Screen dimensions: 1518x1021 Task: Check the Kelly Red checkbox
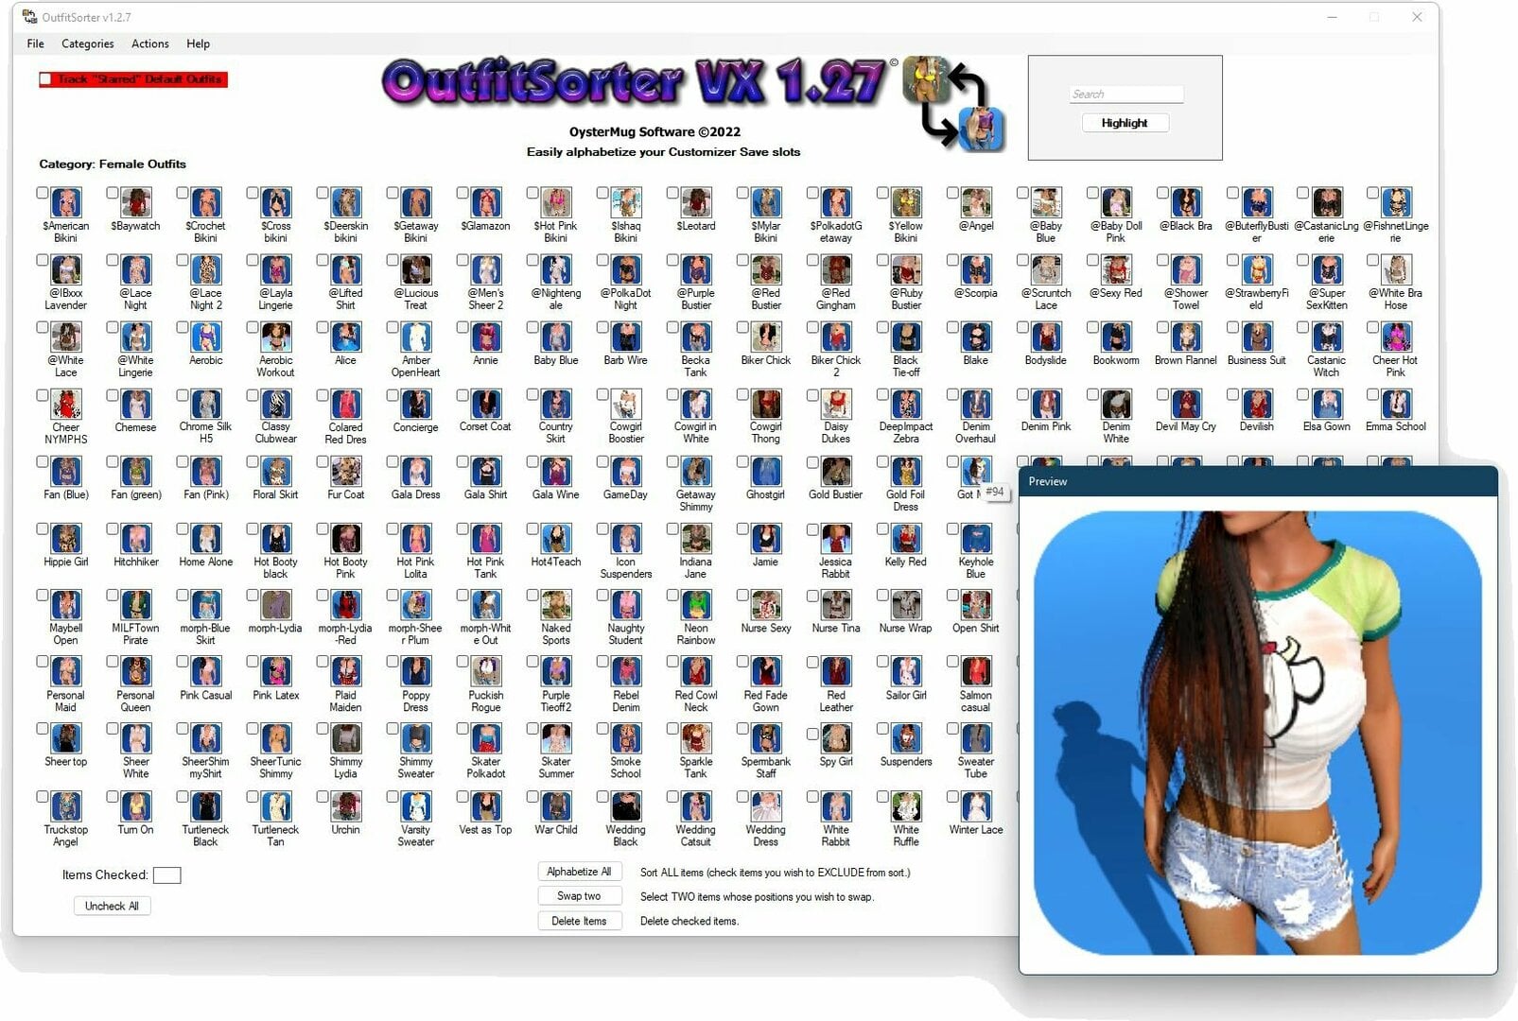882,529
